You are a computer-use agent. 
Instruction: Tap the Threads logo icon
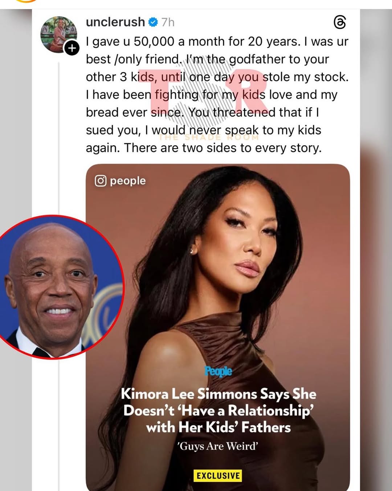point(340,23)
